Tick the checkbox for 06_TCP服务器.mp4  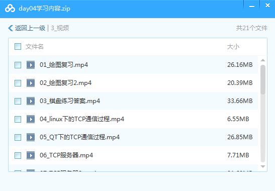coord(18,155)
